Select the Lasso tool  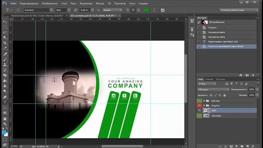[5, 32]
